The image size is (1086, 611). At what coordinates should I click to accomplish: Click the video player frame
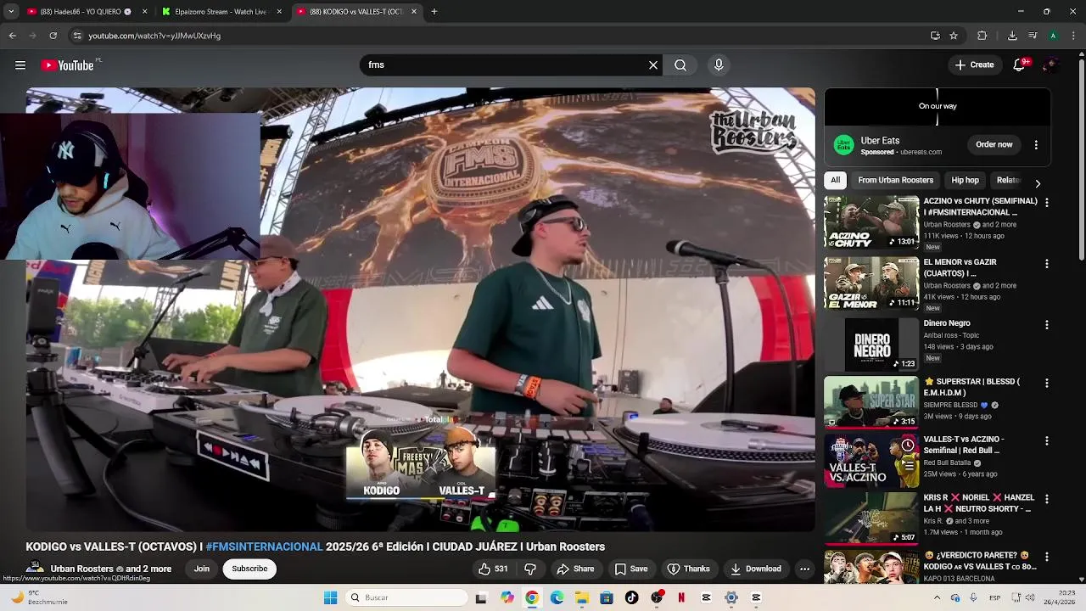coord(420,310)
